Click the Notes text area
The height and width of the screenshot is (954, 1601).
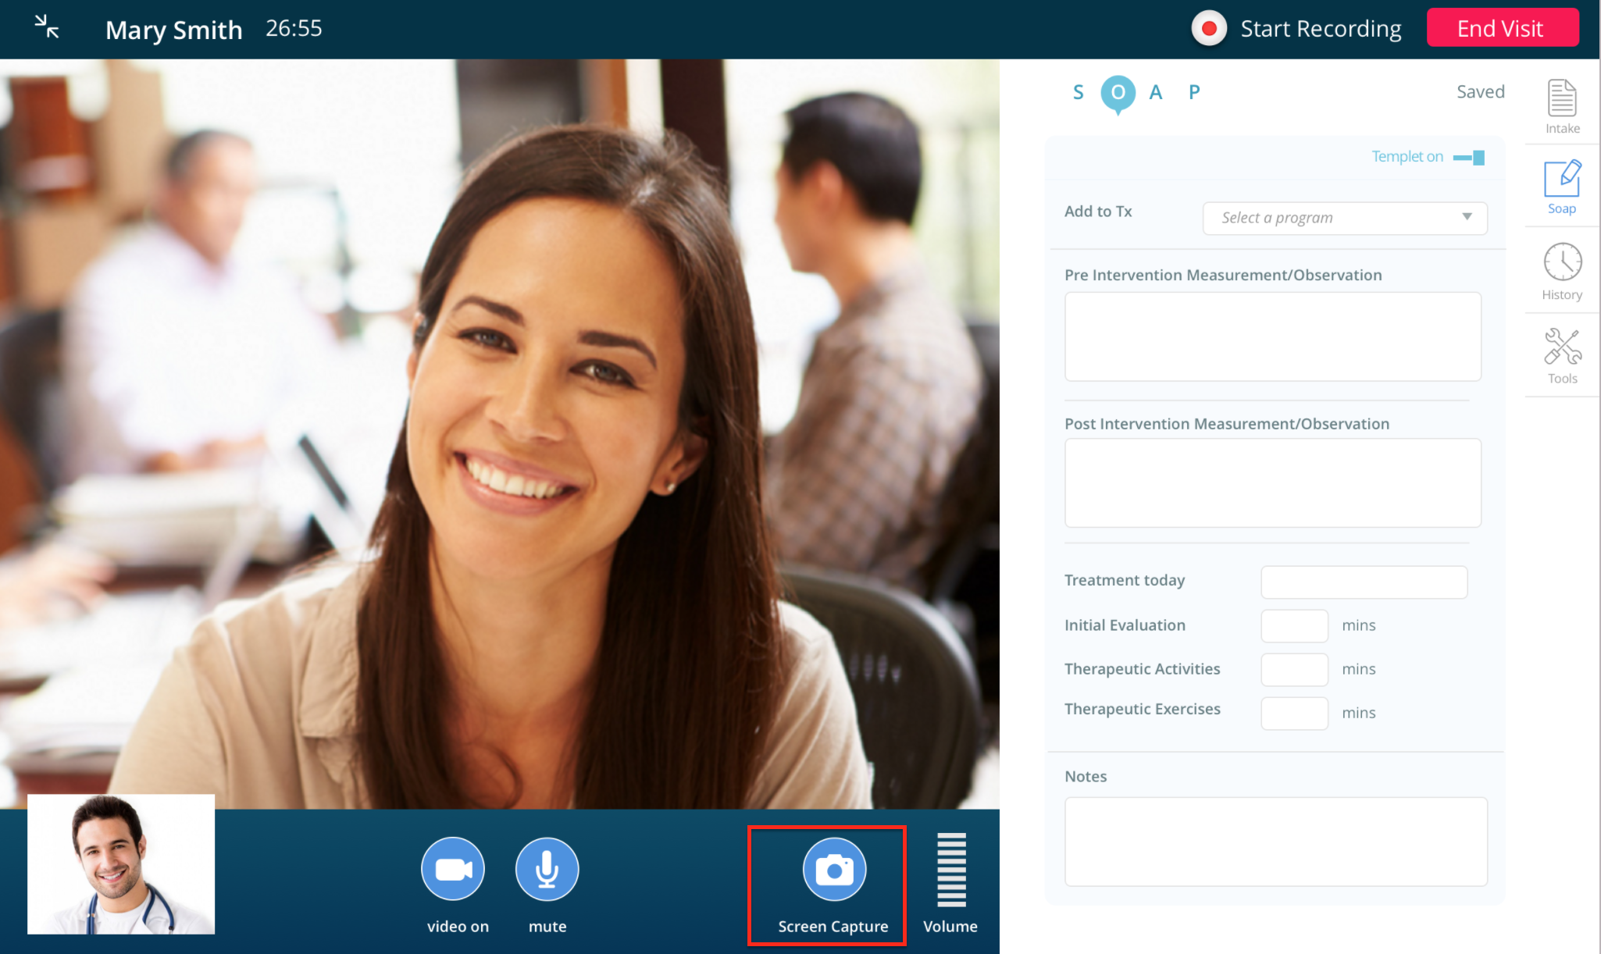pyautogui.click(x=1275, y=841)
